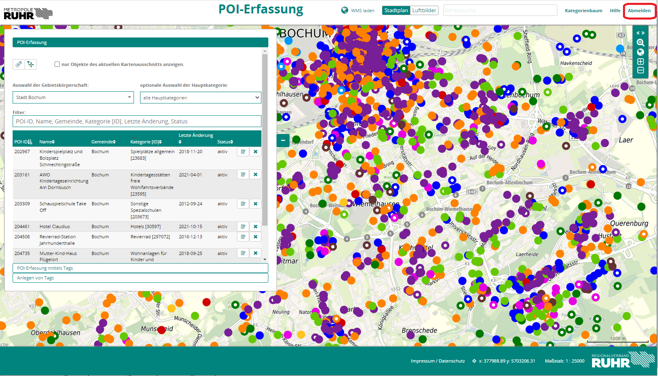Image resolution: width=658 pixels, height=376 pixels.
Task: Edit POI 204735 Mutter-Kind-Haus entry
Action: point(243,253)
